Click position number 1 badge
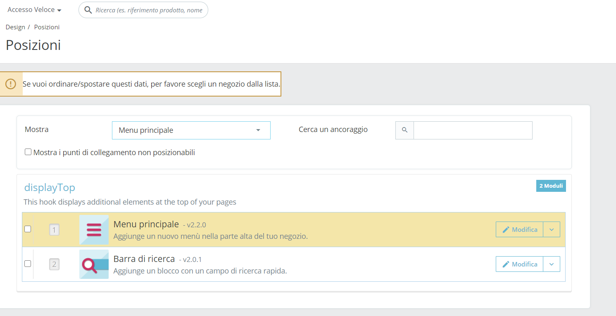Screen dimensions: 616x316 pos(54,230)
